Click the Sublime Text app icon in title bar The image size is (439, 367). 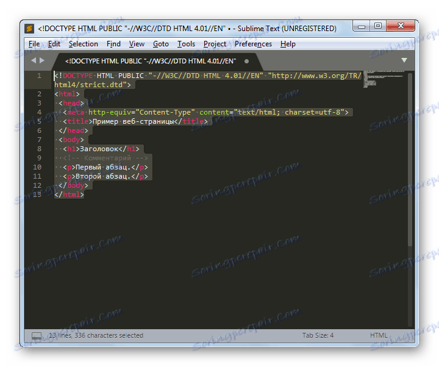(x=29, y=29)
